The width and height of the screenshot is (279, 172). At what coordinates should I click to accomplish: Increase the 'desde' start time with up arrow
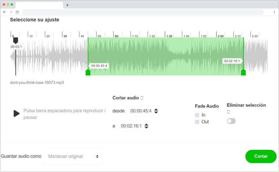point(156,109)
